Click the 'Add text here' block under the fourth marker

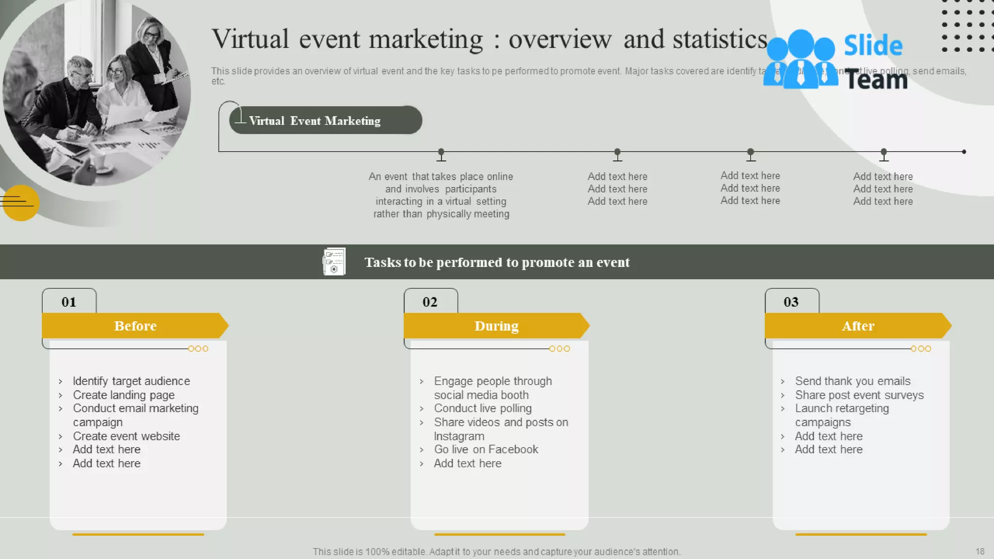click(x=883, y=189)
